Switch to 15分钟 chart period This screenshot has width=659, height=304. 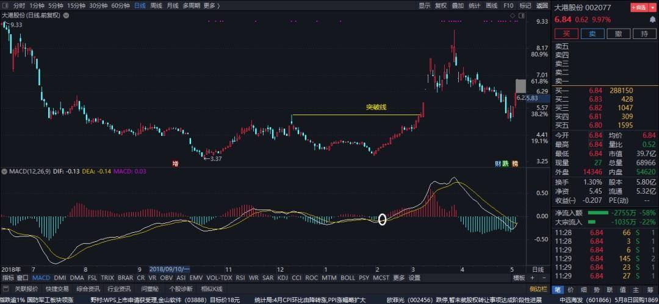pos(76,5)
